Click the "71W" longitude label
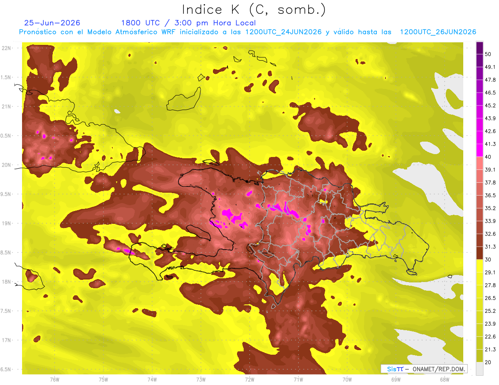 [x=298, y=379]
